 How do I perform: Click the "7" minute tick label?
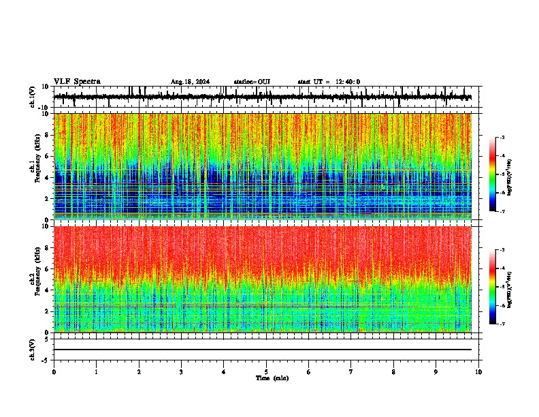[351, 372]
